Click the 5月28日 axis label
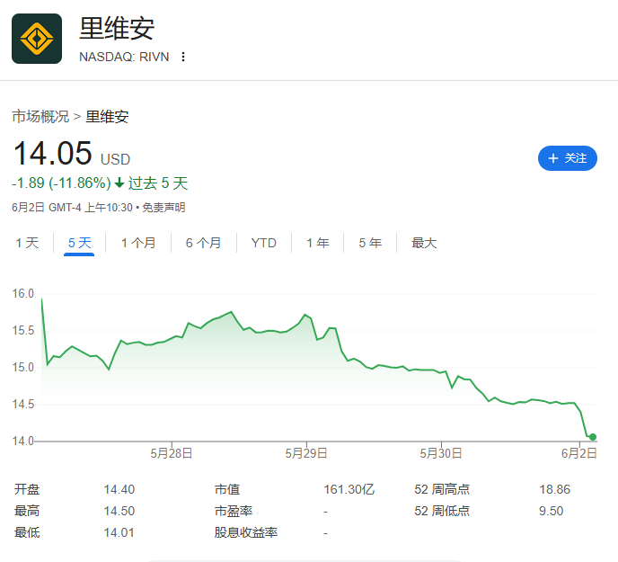The image size is (618, 562). tap(172, 453)
